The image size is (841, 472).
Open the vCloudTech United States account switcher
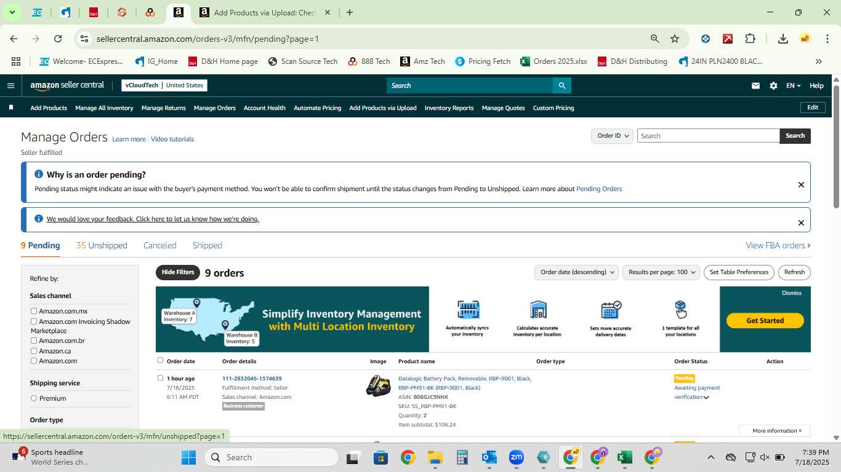pyautogui.click(x=164, y=85)
